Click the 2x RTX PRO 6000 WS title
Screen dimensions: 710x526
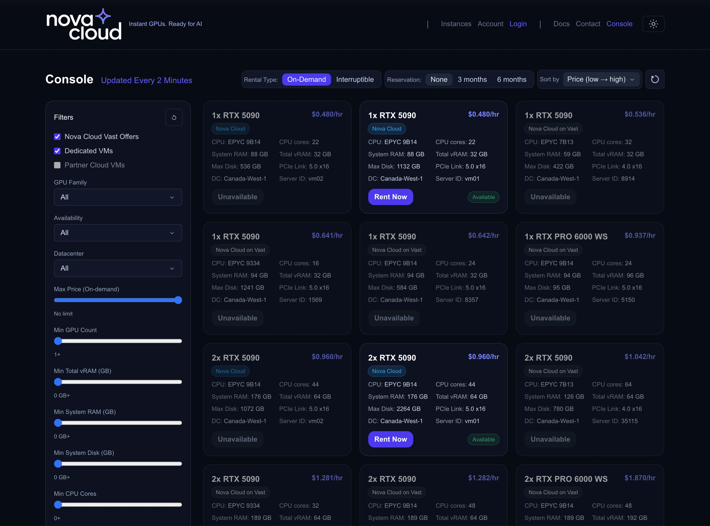point(566,479)
